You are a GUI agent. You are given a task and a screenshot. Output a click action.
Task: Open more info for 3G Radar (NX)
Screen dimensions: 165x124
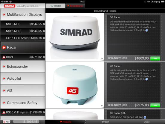click(x=145, y=117)
